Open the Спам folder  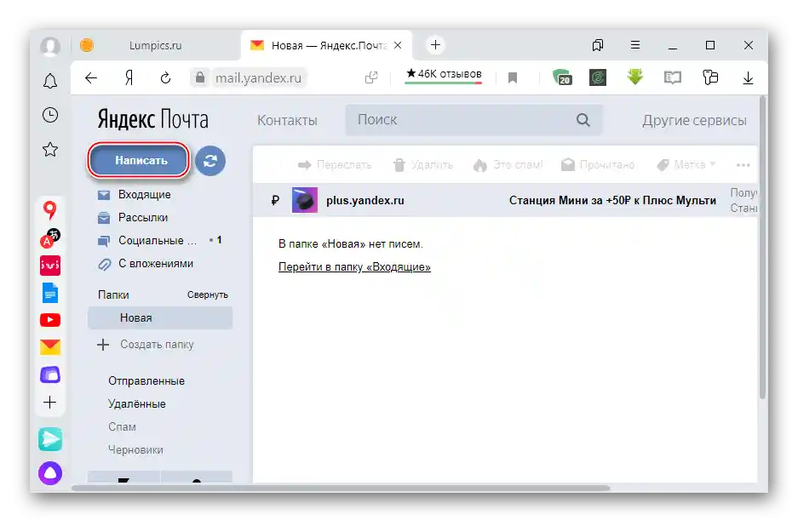[x=122, y=426]
